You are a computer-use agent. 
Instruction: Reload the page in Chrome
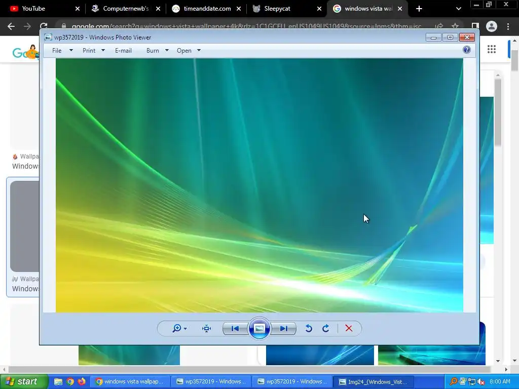[44, 26]
